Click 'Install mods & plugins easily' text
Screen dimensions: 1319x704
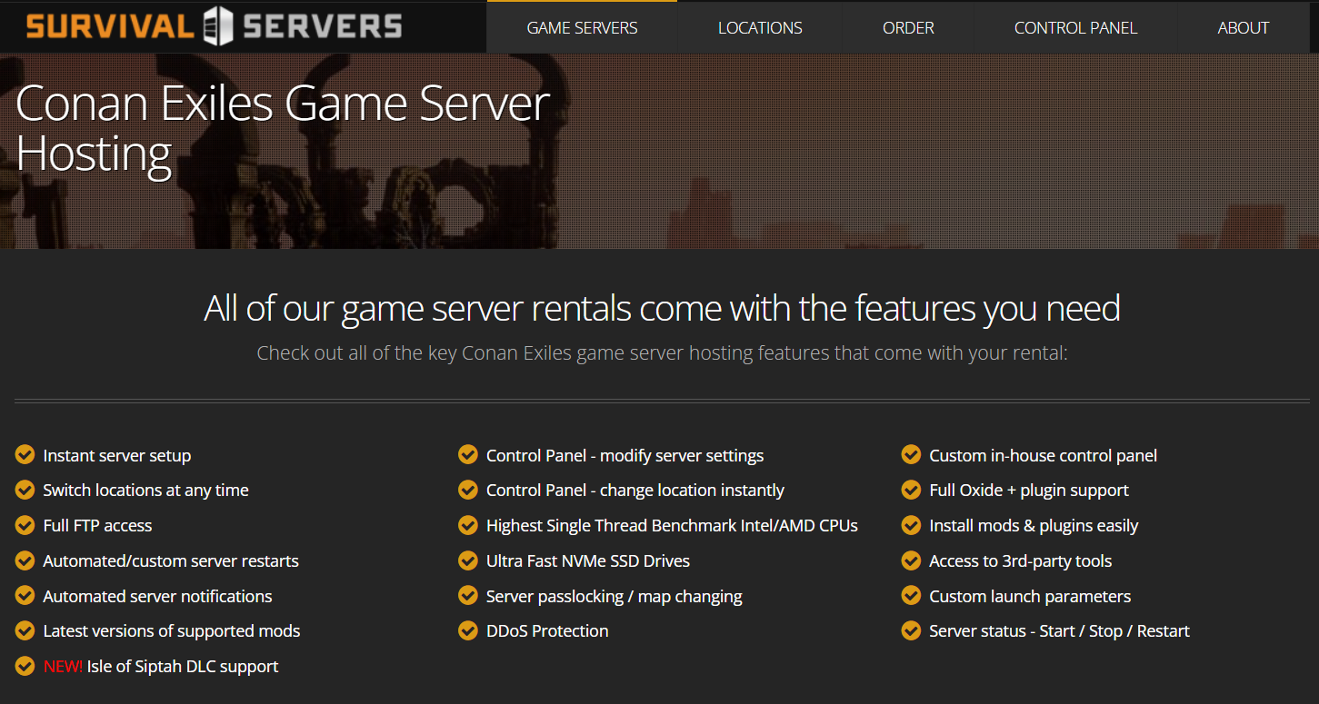pyautogui.click(x=1034, y=526)
